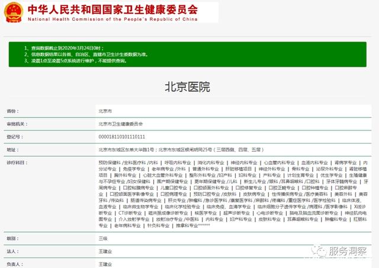Click the green notice banner
Viewport: 379px width, 268px height.
tap(189, 53)
